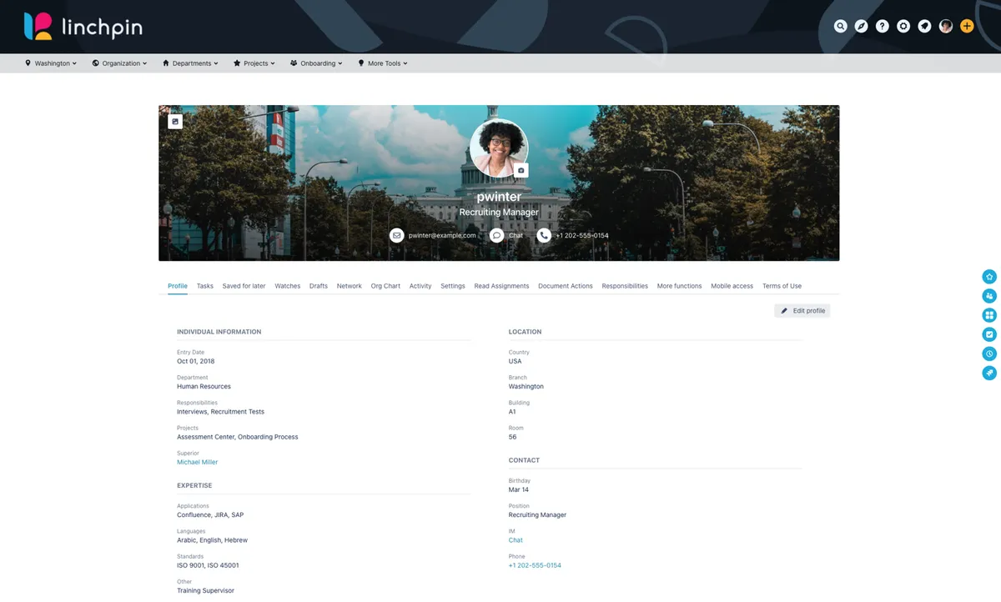1001x602 pixels.
Task: Click the pwinter profile photo
Action: [499, 148]
